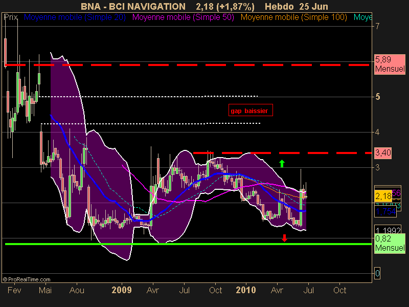Click the yellow '2,18' current price label

click(x=383, y=196)
